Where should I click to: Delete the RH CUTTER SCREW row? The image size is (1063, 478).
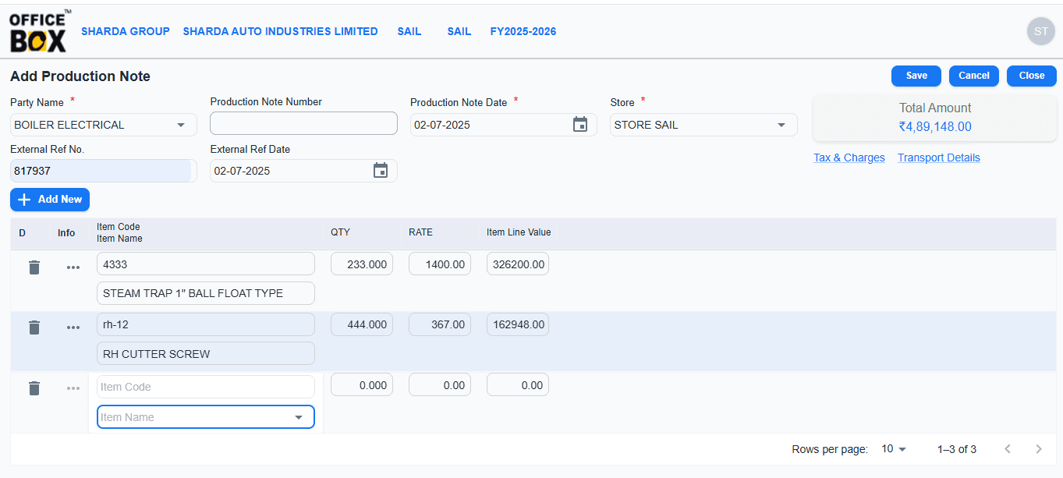(x=34, y=327)
